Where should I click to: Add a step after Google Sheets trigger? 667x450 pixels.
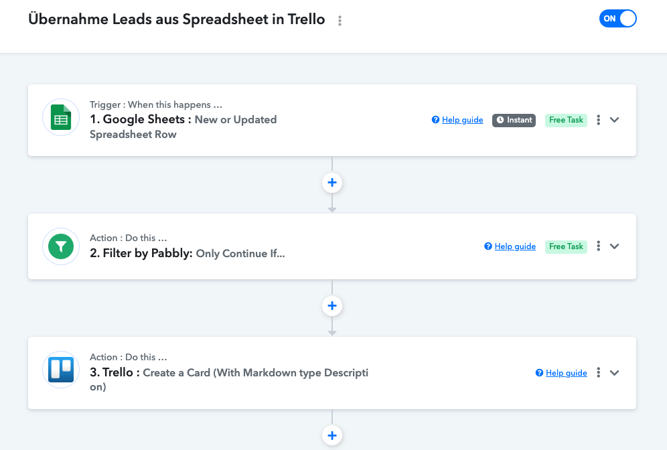(332, 183)
